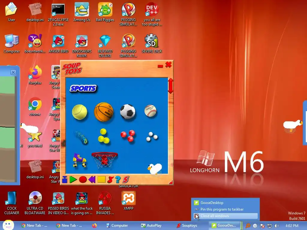
Task: Click the red S logo icon in toolbar
Action: point(126,179)
